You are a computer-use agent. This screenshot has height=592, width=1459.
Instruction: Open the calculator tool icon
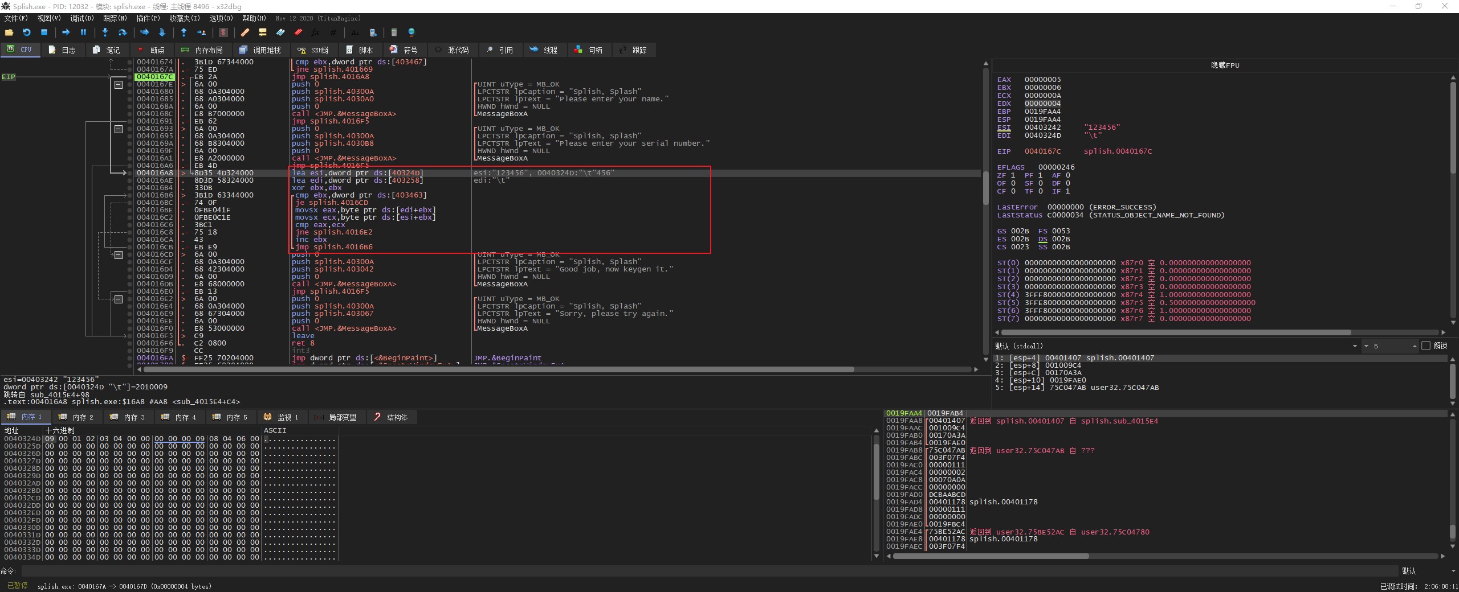(394, 32)
